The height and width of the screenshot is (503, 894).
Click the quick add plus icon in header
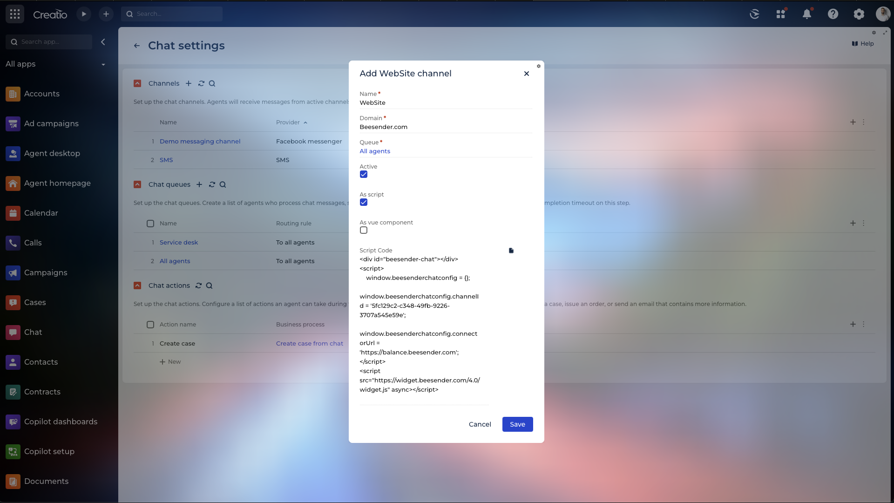[106, 14]
